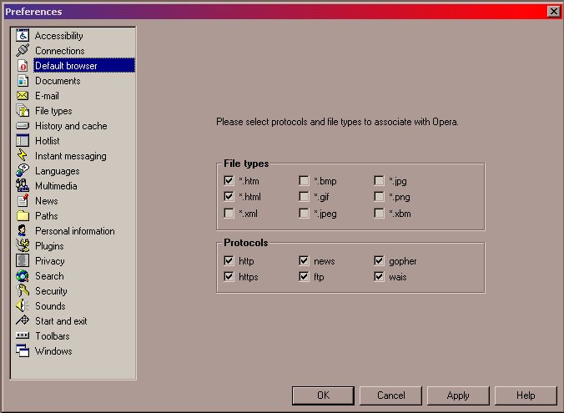The image size is (564, 413).
Task: Click the Privacy portrait icon
Action: click(x=23, y=261)
